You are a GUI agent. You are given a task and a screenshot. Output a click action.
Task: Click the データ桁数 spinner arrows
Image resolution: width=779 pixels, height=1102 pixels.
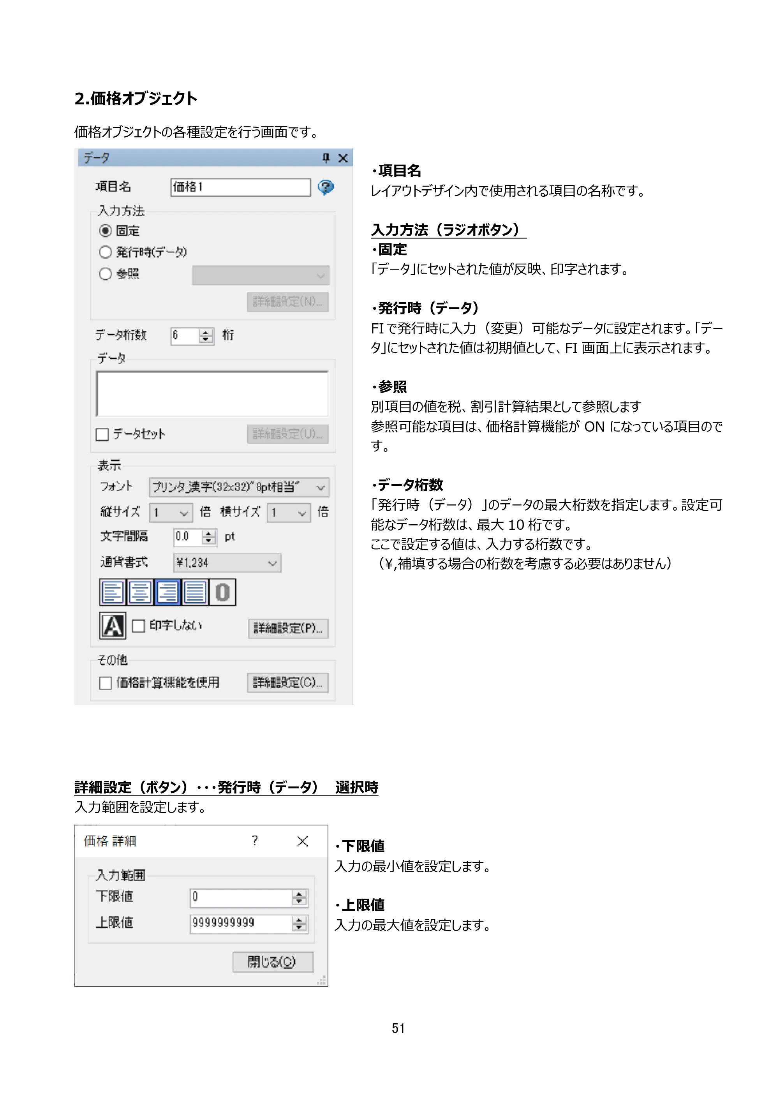point(206,335)
